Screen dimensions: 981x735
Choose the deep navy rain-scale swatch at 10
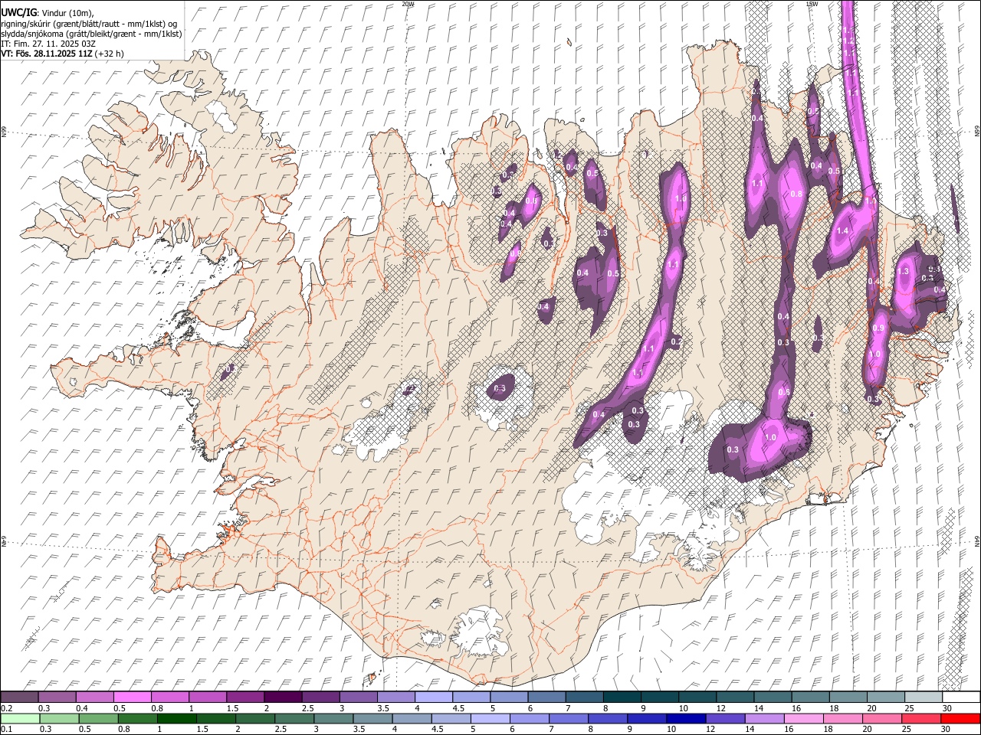coord(685,718)
